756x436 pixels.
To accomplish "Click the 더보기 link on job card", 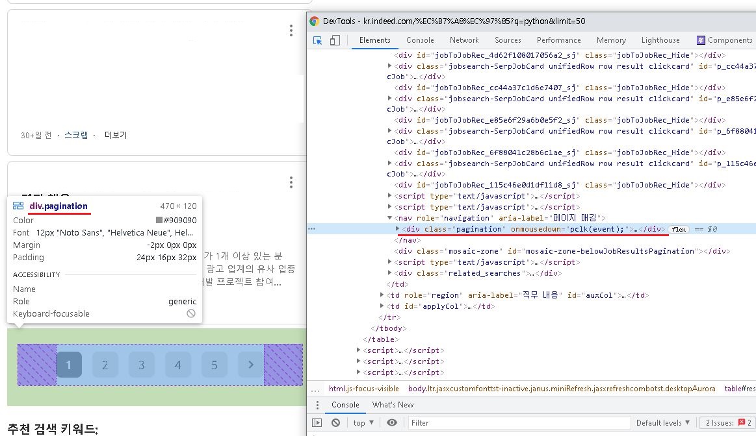I will click(116, 135).
